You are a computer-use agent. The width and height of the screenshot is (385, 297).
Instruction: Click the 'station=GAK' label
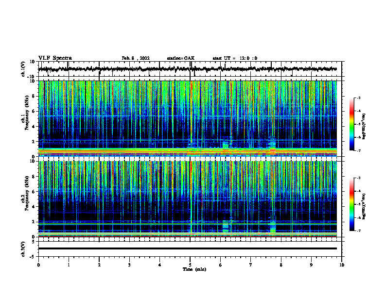[181, 58]
